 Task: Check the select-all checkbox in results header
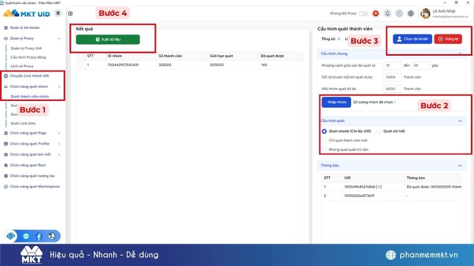pyautogui.click(x=81, y=56)
